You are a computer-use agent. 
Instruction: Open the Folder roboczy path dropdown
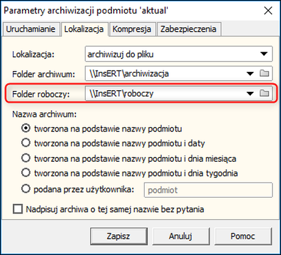(250, 94)
